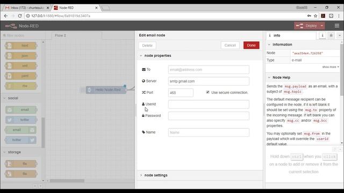Go back in the browser

(6, 16)
